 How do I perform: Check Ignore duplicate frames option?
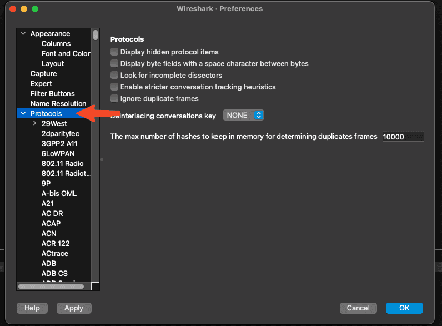coord(114,98)
